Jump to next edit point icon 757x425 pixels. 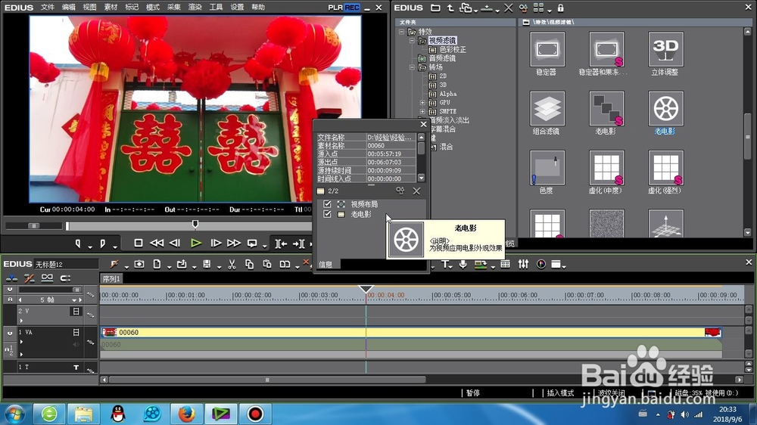coord(299,244)
